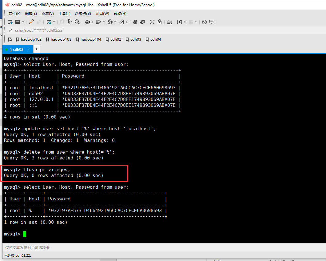Click the Reconnect plug icon

coord(31,22)
